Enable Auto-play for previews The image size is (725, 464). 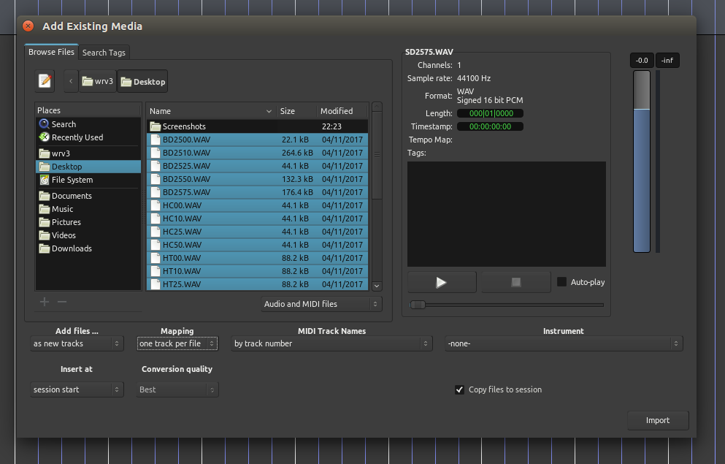tap(561, 281)
